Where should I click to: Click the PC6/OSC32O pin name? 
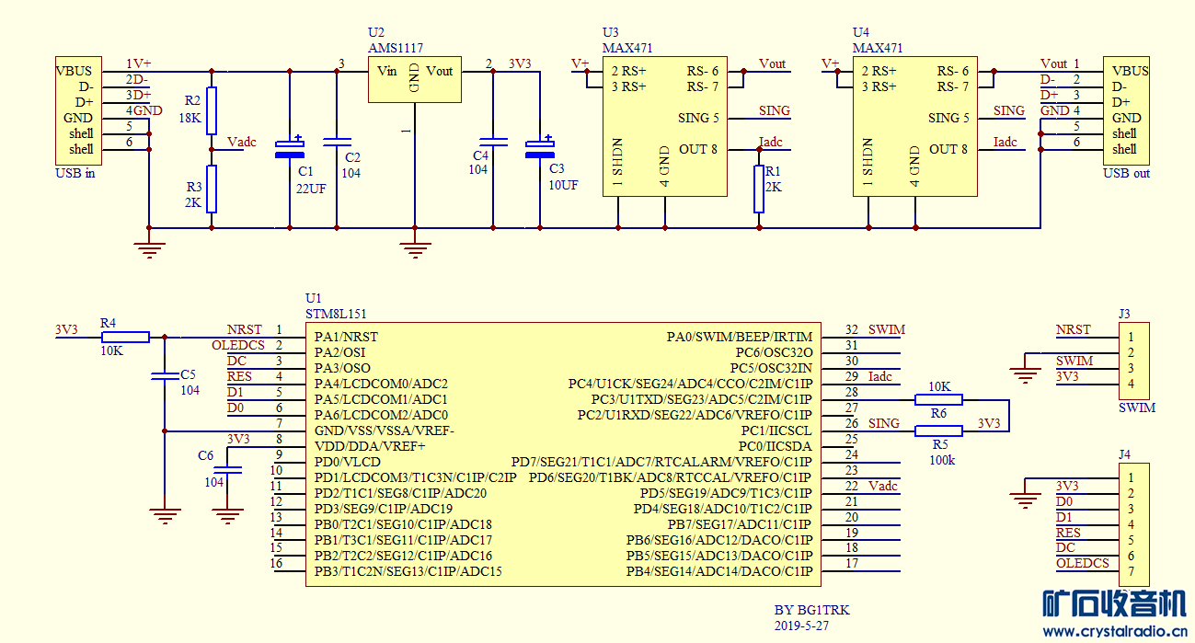[774, 352]
